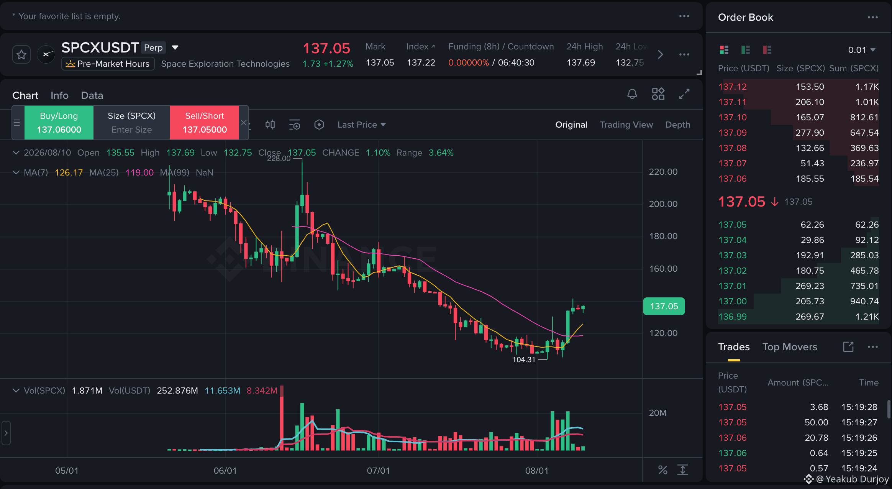This screenshot has height=489, width=892.
Task: Select bid price 136.99 in order book
Action: 732,317
